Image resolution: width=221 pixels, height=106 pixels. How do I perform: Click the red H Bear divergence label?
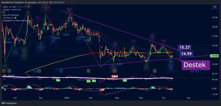tap(115, 76)
